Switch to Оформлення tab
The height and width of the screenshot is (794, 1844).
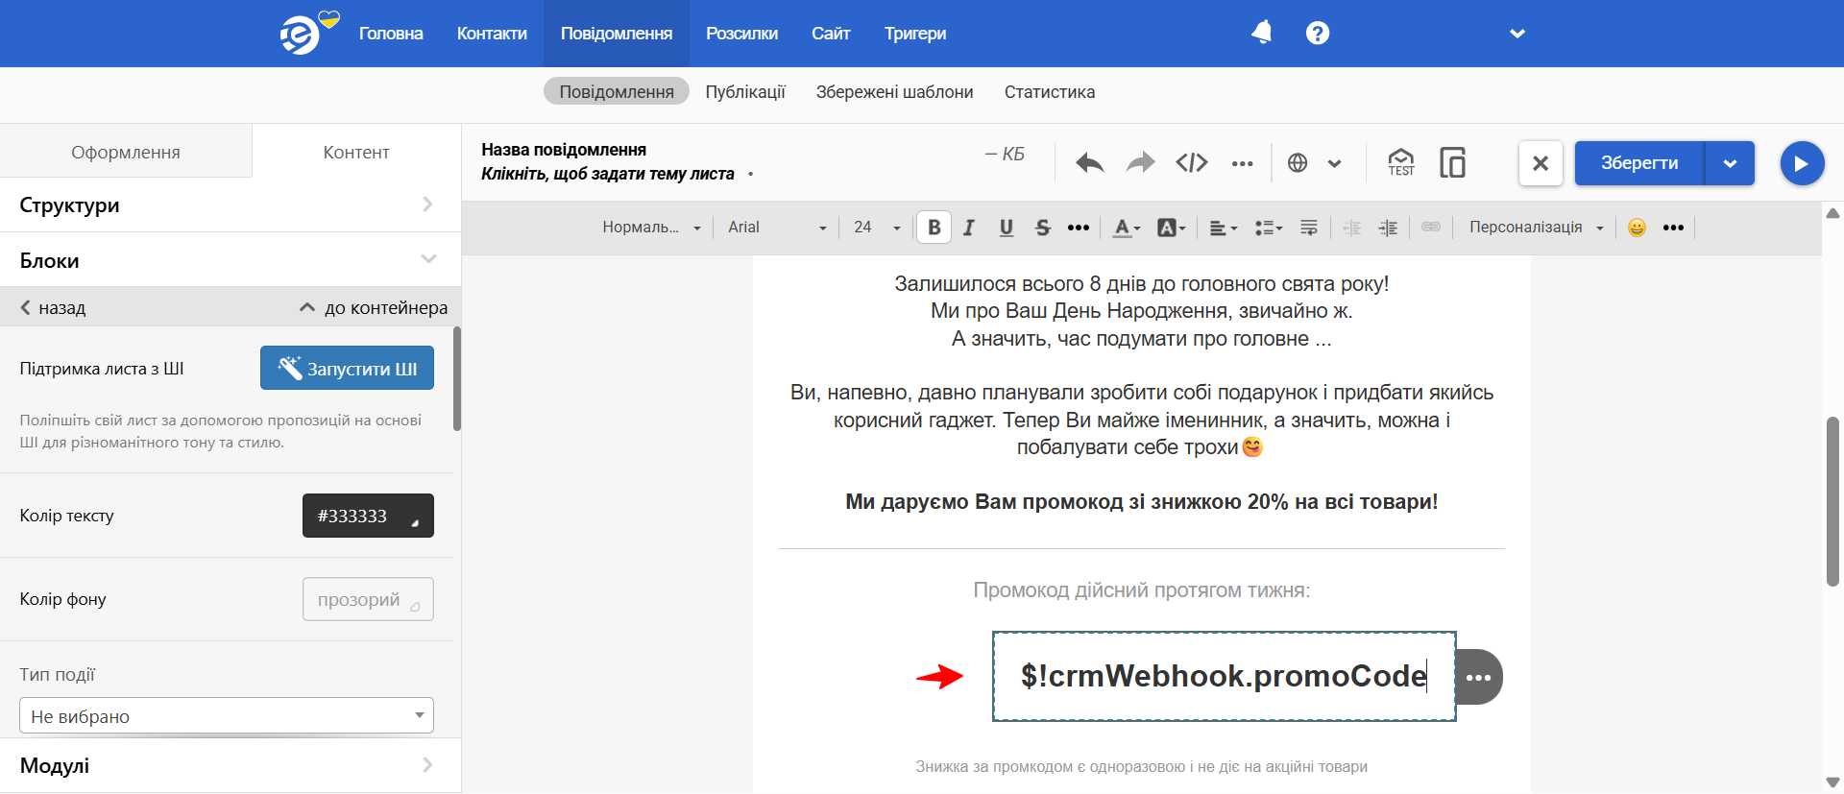126,152
